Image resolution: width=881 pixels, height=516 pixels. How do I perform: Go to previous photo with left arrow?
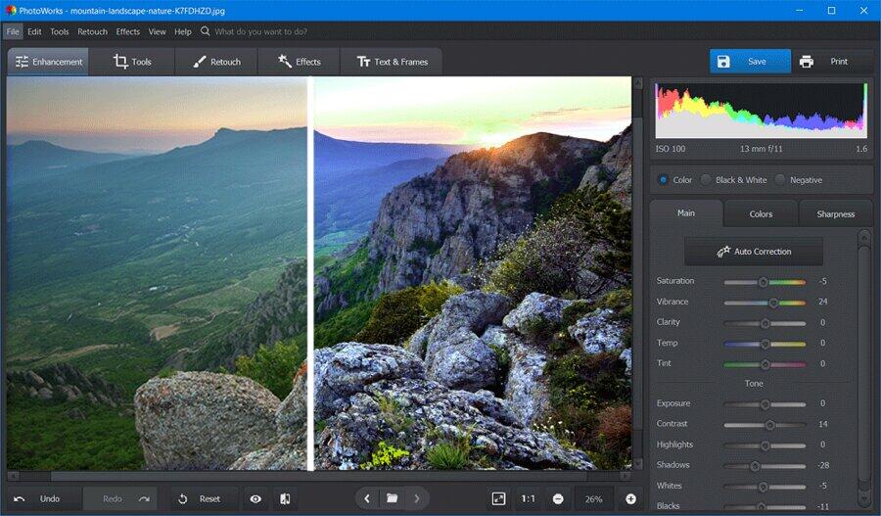(367, 498)
